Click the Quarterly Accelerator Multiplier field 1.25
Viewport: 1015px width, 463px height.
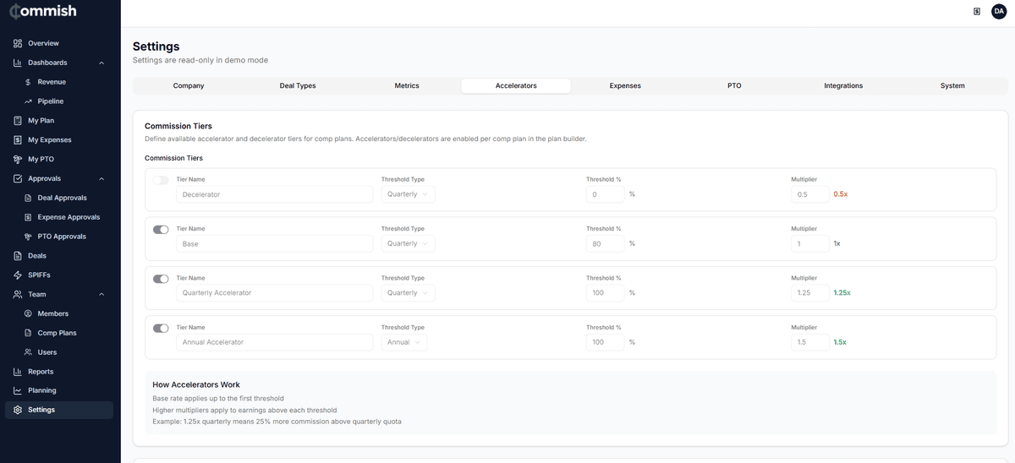(x=809, y=293)
